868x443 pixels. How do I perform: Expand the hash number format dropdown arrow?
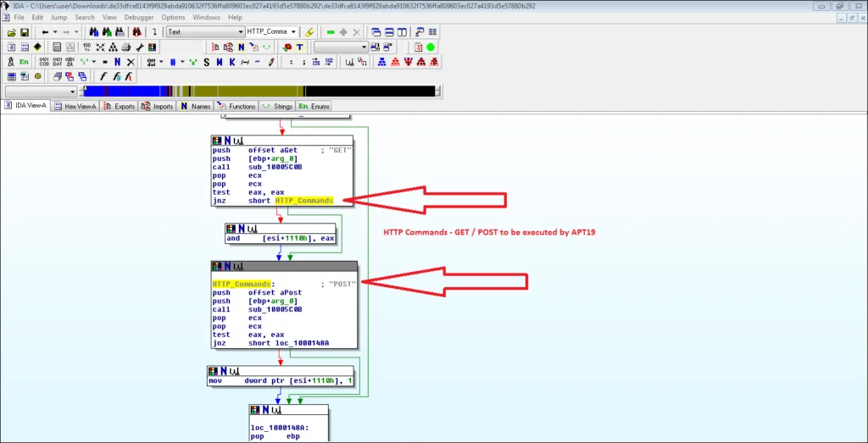183,62
